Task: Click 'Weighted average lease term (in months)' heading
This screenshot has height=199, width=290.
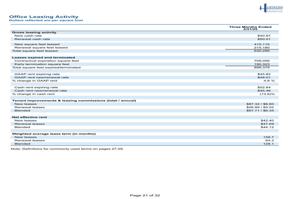Action: click(x=54, y=134)
